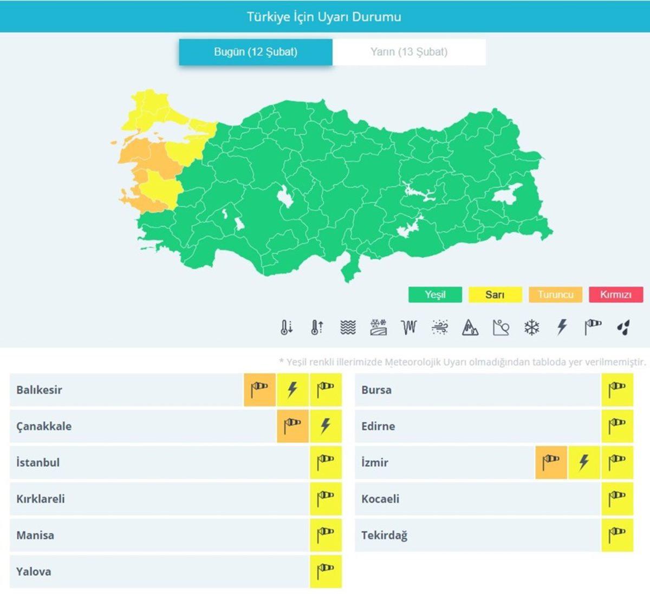Click the agricultural frost warning icon
This screenshot has width=650, height=594.
click(378, 327)
